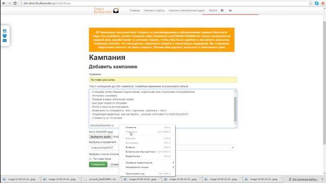Click the Выберите файл button
The height and width of the screenshot is (183, 326).
click(x=101, y=137)
